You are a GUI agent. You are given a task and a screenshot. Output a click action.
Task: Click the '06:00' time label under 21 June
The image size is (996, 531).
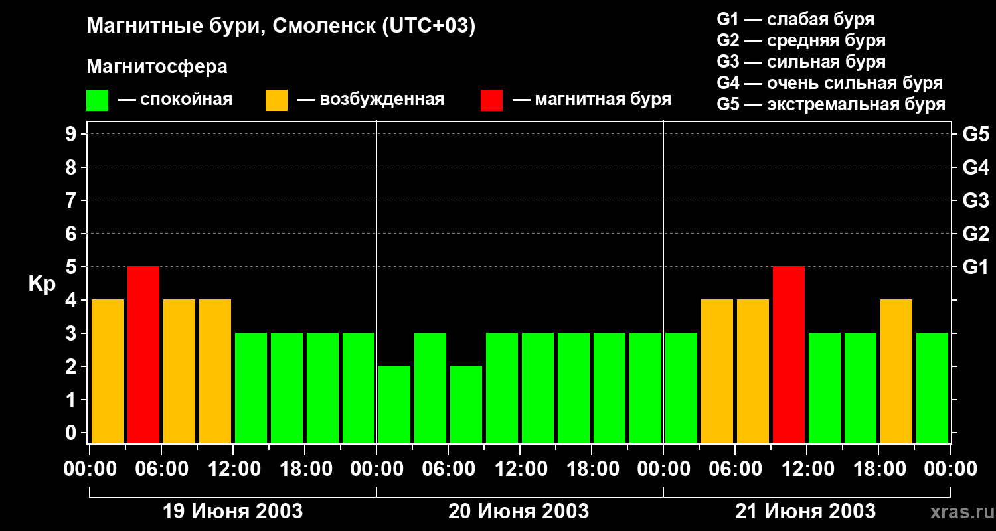click(736, 469)
